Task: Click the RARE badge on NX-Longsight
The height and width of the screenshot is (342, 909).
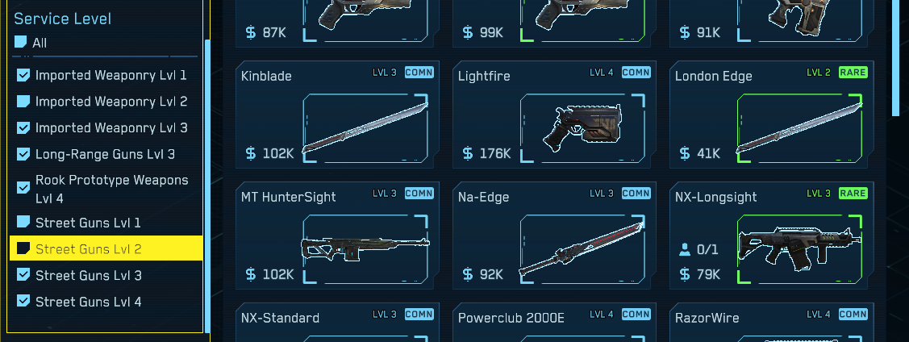Action: pos(853,193)
